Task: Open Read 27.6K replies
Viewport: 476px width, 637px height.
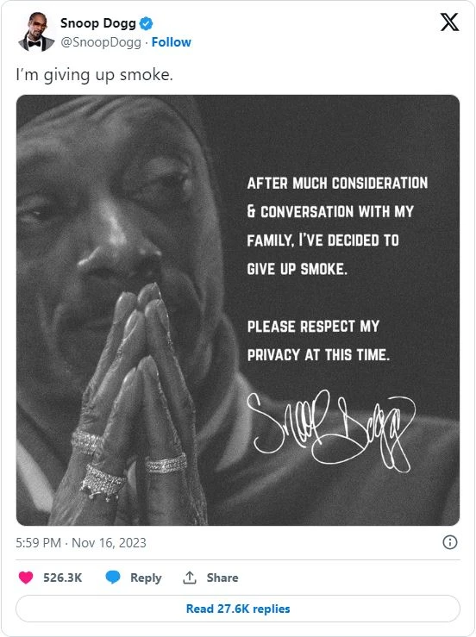Action: (238, 609)
